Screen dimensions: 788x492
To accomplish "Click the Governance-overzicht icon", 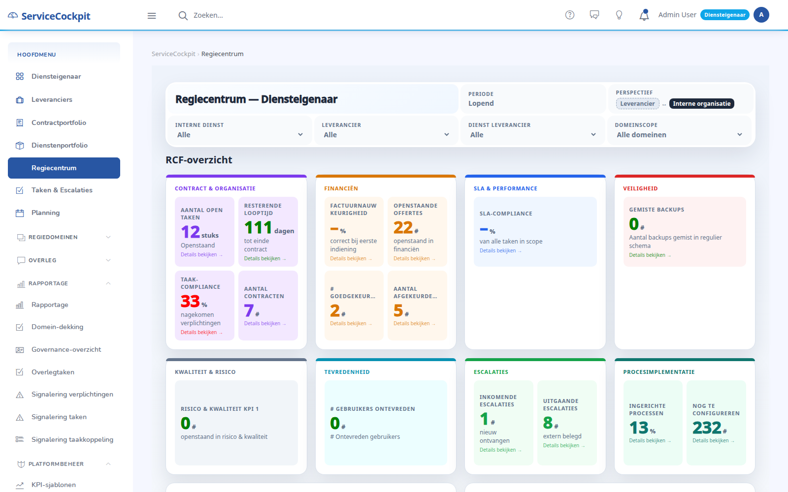I will coord(20,350).
